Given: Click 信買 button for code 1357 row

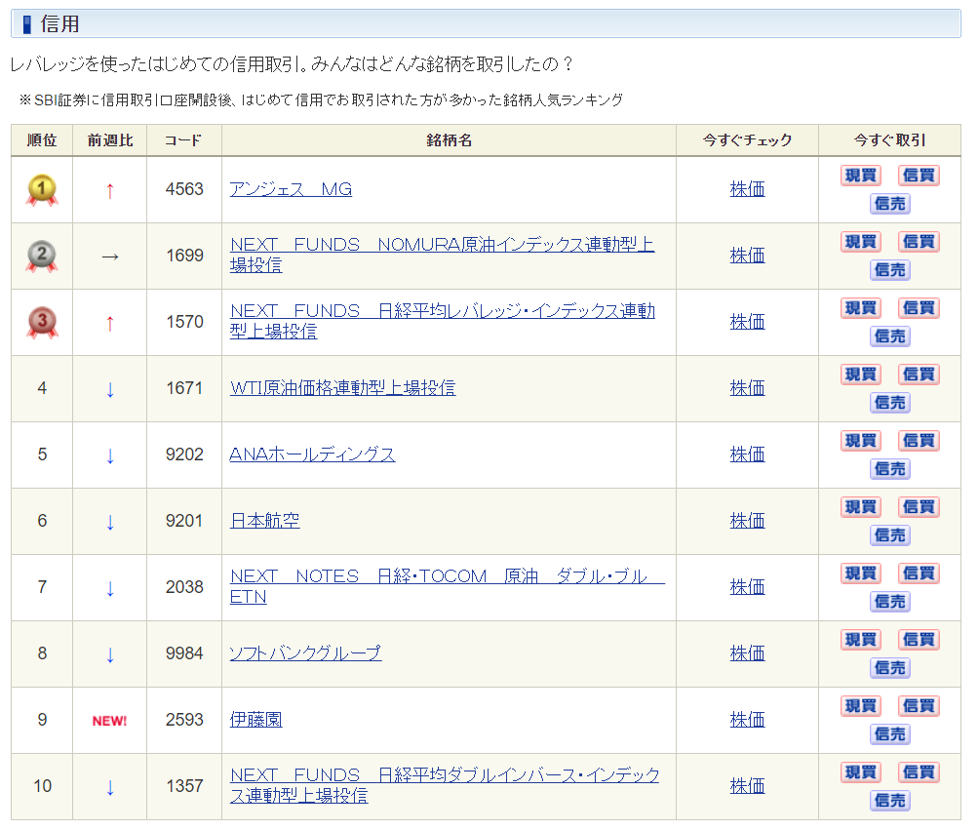Looking at the screenshot, I should pos(919,771).
